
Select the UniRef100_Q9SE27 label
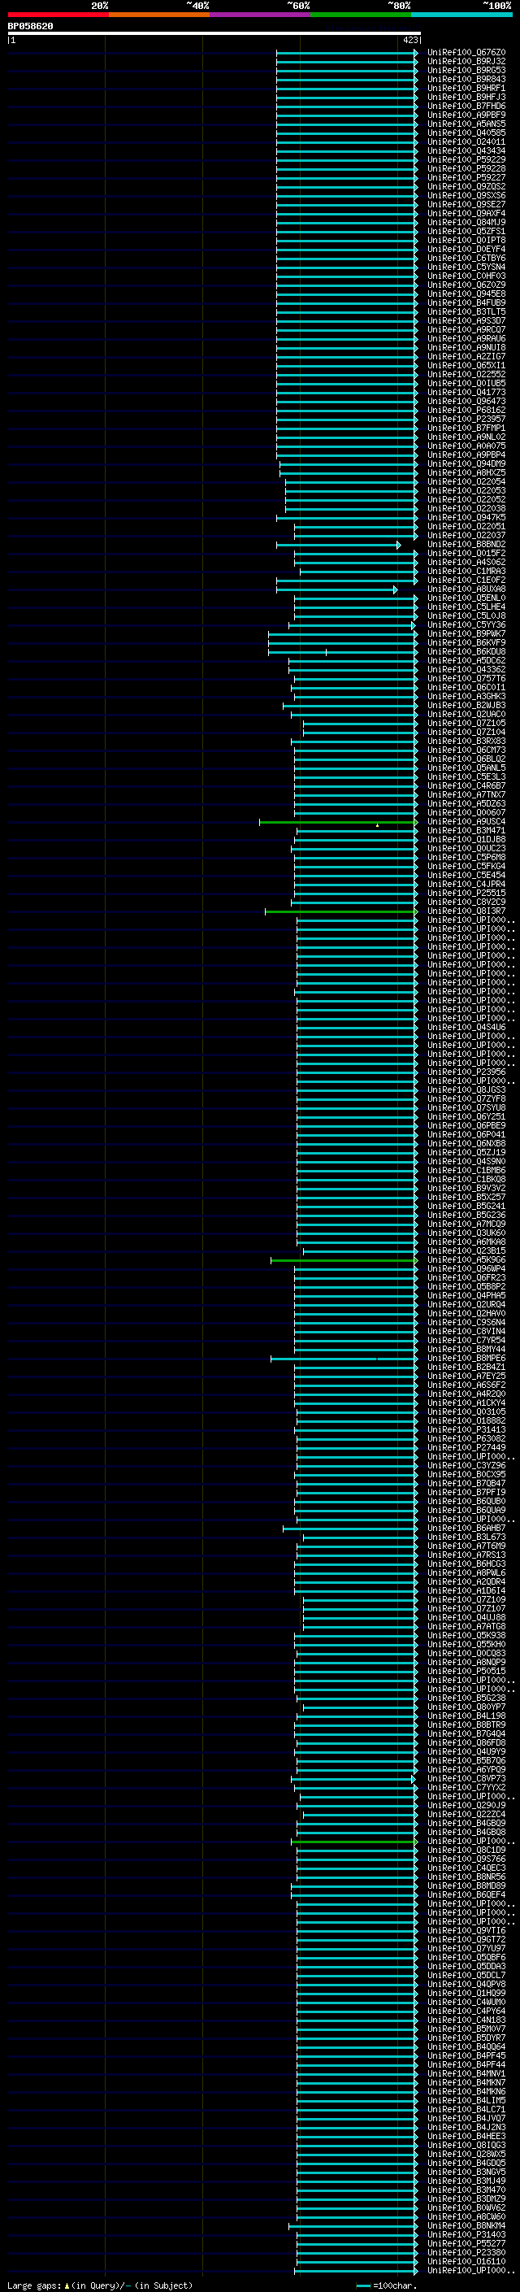pyautogui.click(x=466, y=205)
